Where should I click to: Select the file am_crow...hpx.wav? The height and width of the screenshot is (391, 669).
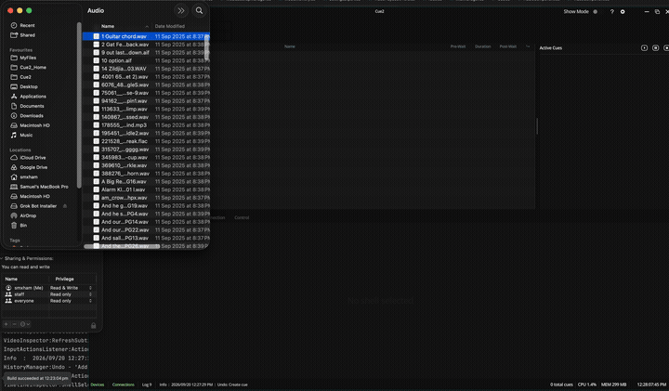pos(146,198)
